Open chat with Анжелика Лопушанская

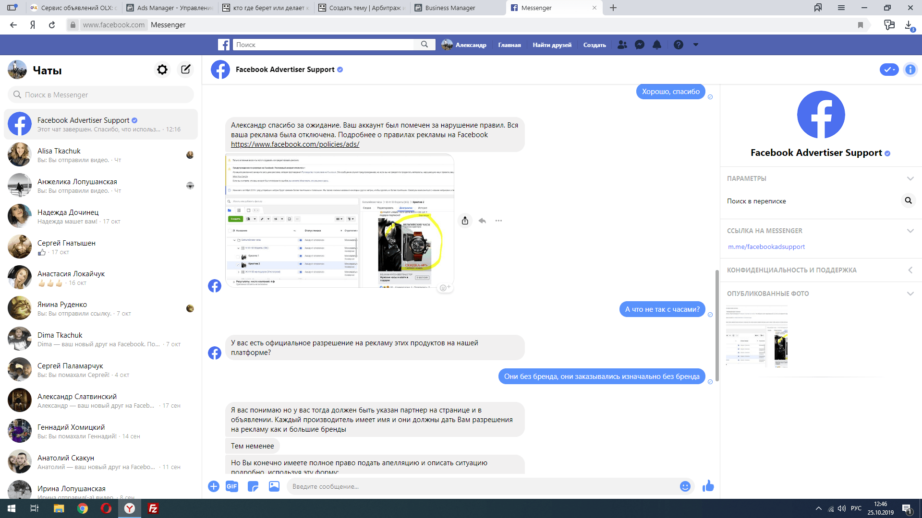pyautogui.click(x=101, y=186)
